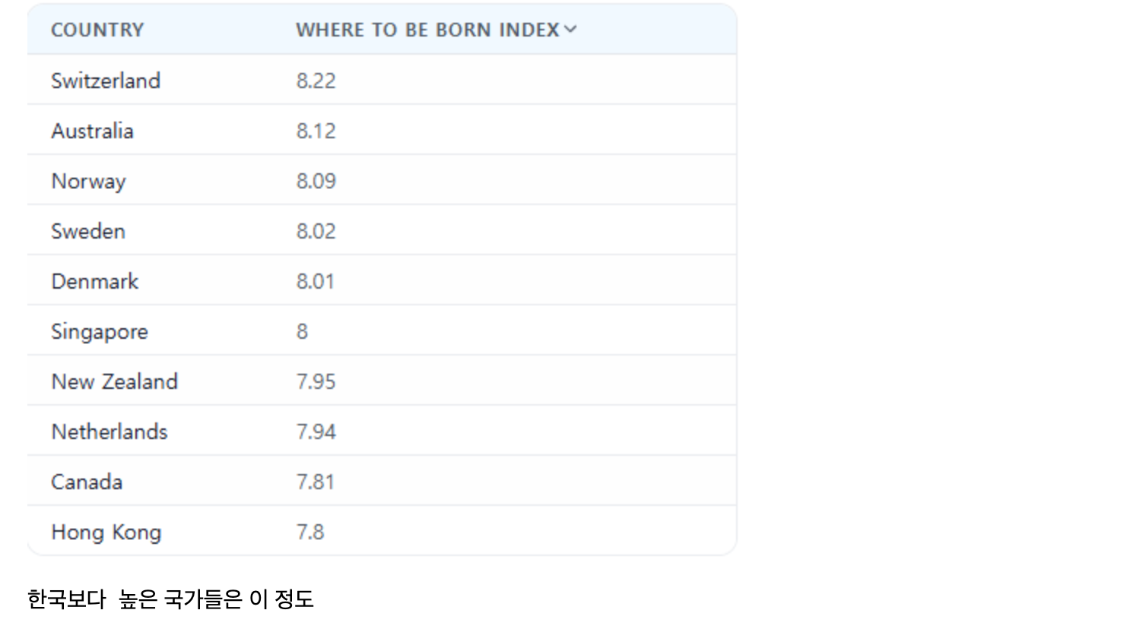Select the 8.12 index value
Viewport: 1130px width, 632px height.
[x=316, y=131]
